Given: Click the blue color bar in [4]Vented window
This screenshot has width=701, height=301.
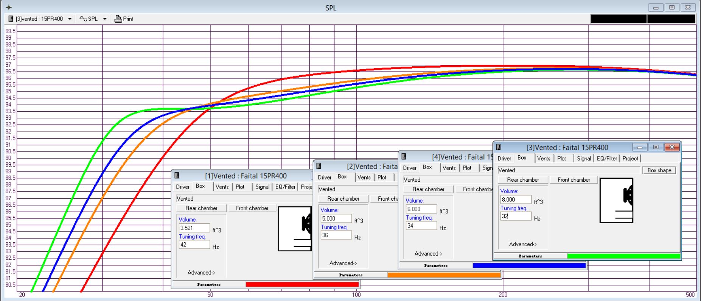Looking at the screenshot, I should (x=529, y=266).
